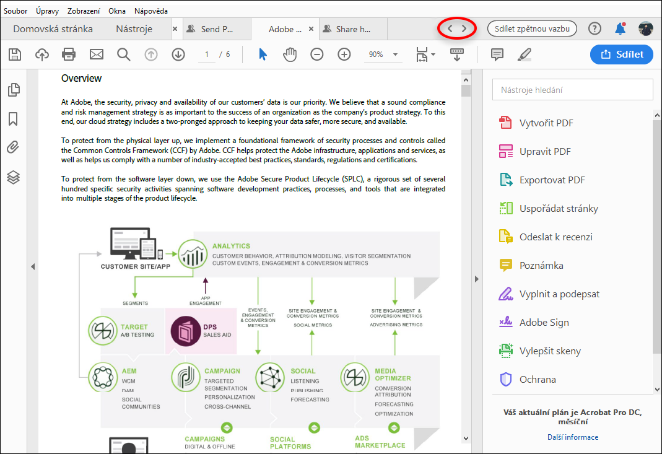Viewport: 662px width, 454px height.
Task: Click the scrolling mode keyboard icon
Action: [x=457, y=55]
